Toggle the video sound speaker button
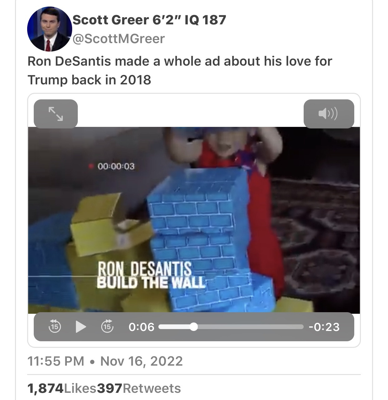The image size is (388, 400). point(329,114)
